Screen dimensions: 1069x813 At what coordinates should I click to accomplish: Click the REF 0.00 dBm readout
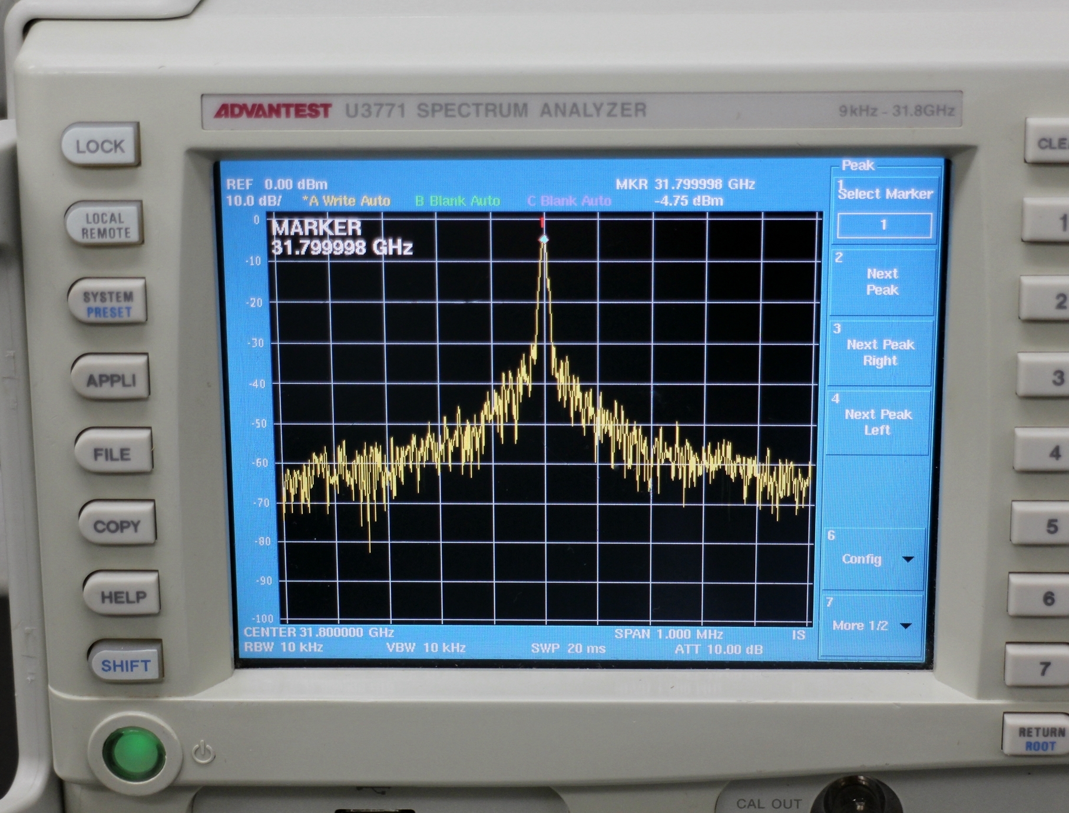coord(277,184)
